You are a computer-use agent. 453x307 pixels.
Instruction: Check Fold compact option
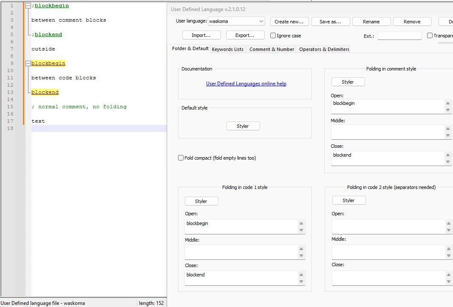pyautogui.click(x=181, y=158)
